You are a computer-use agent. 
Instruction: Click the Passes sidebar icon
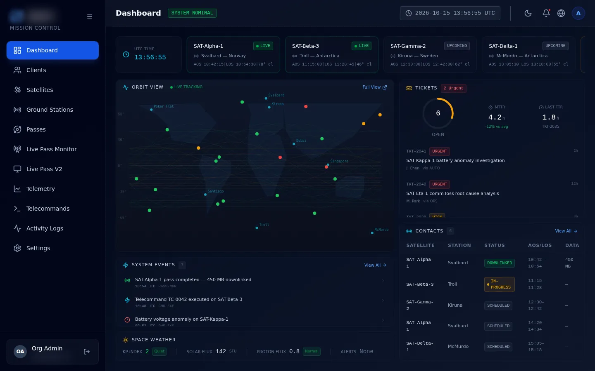[x=17, y=129]
